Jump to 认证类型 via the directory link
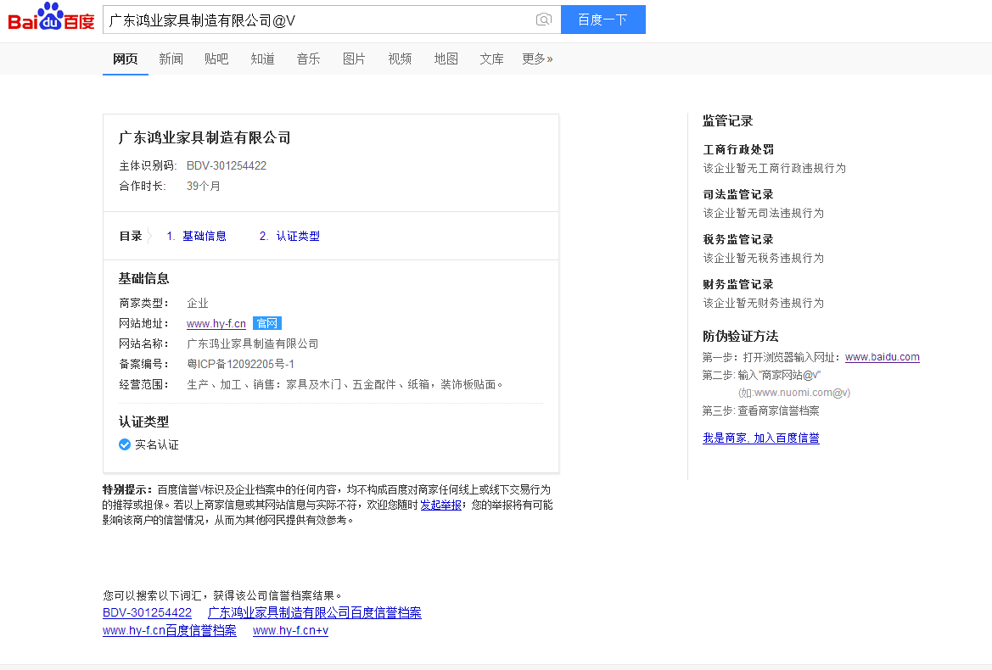Image resolution: width=992 pixels, height=670 pixels. 299,236
